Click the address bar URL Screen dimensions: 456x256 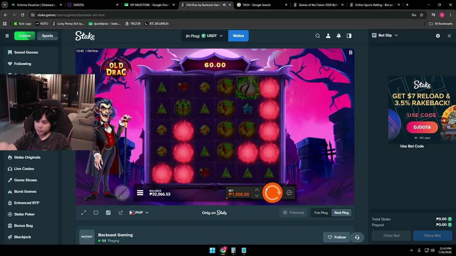[71, 15]
